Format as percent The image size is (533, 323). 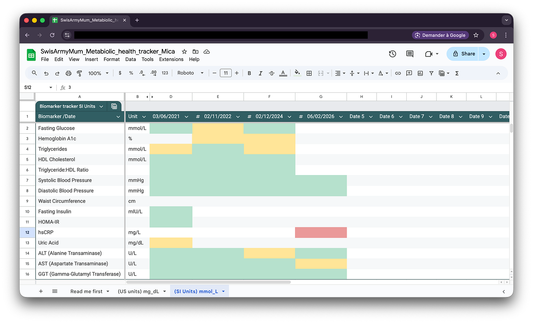[x=131, y=73]
